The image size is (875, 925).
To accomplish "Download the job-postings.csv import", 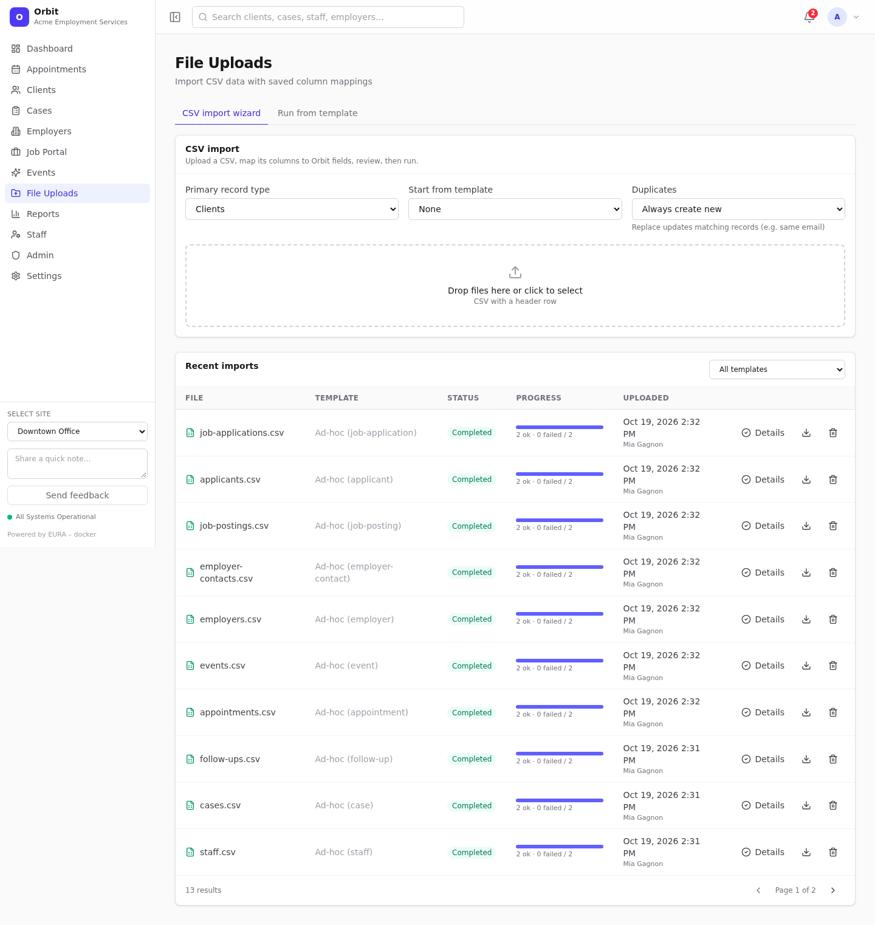I will tap(806, 526).
